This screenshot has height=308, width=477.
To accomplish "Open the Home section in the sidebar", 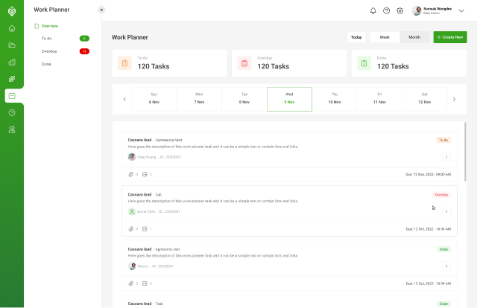I will click(x=12, y=28).
